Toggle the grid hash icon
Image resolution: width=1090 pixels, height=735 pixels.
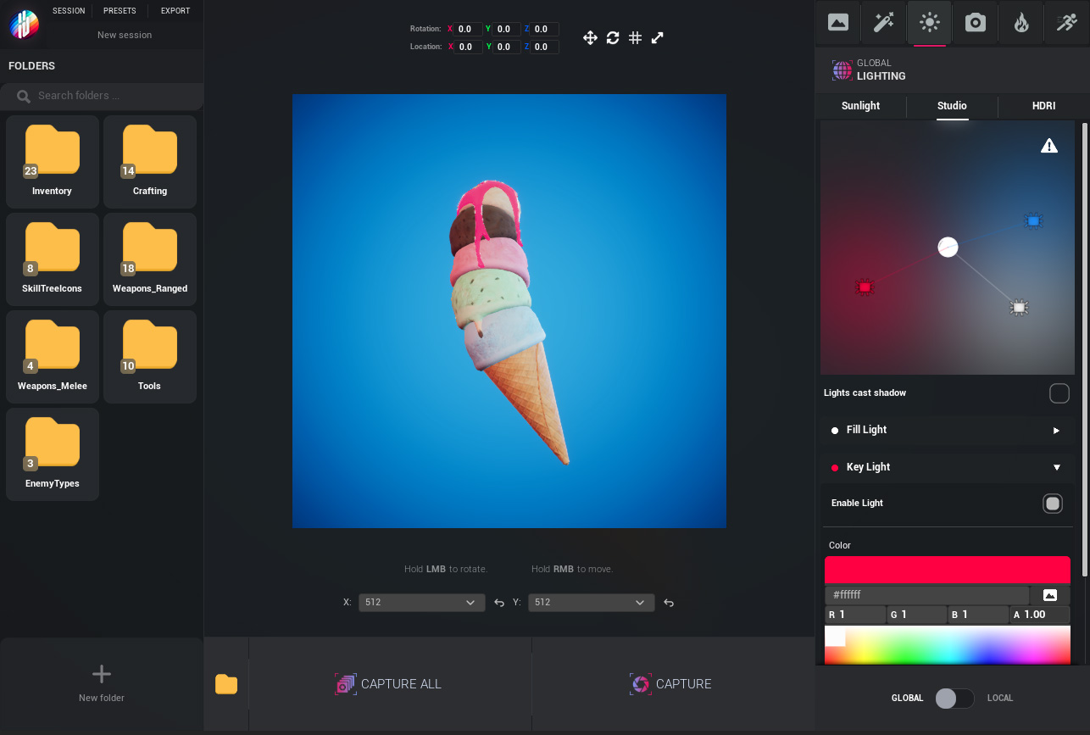pos(635,37)
